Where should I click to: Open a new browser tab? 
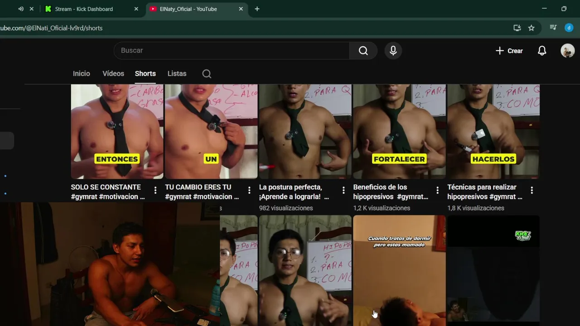(x=257, y=9)
